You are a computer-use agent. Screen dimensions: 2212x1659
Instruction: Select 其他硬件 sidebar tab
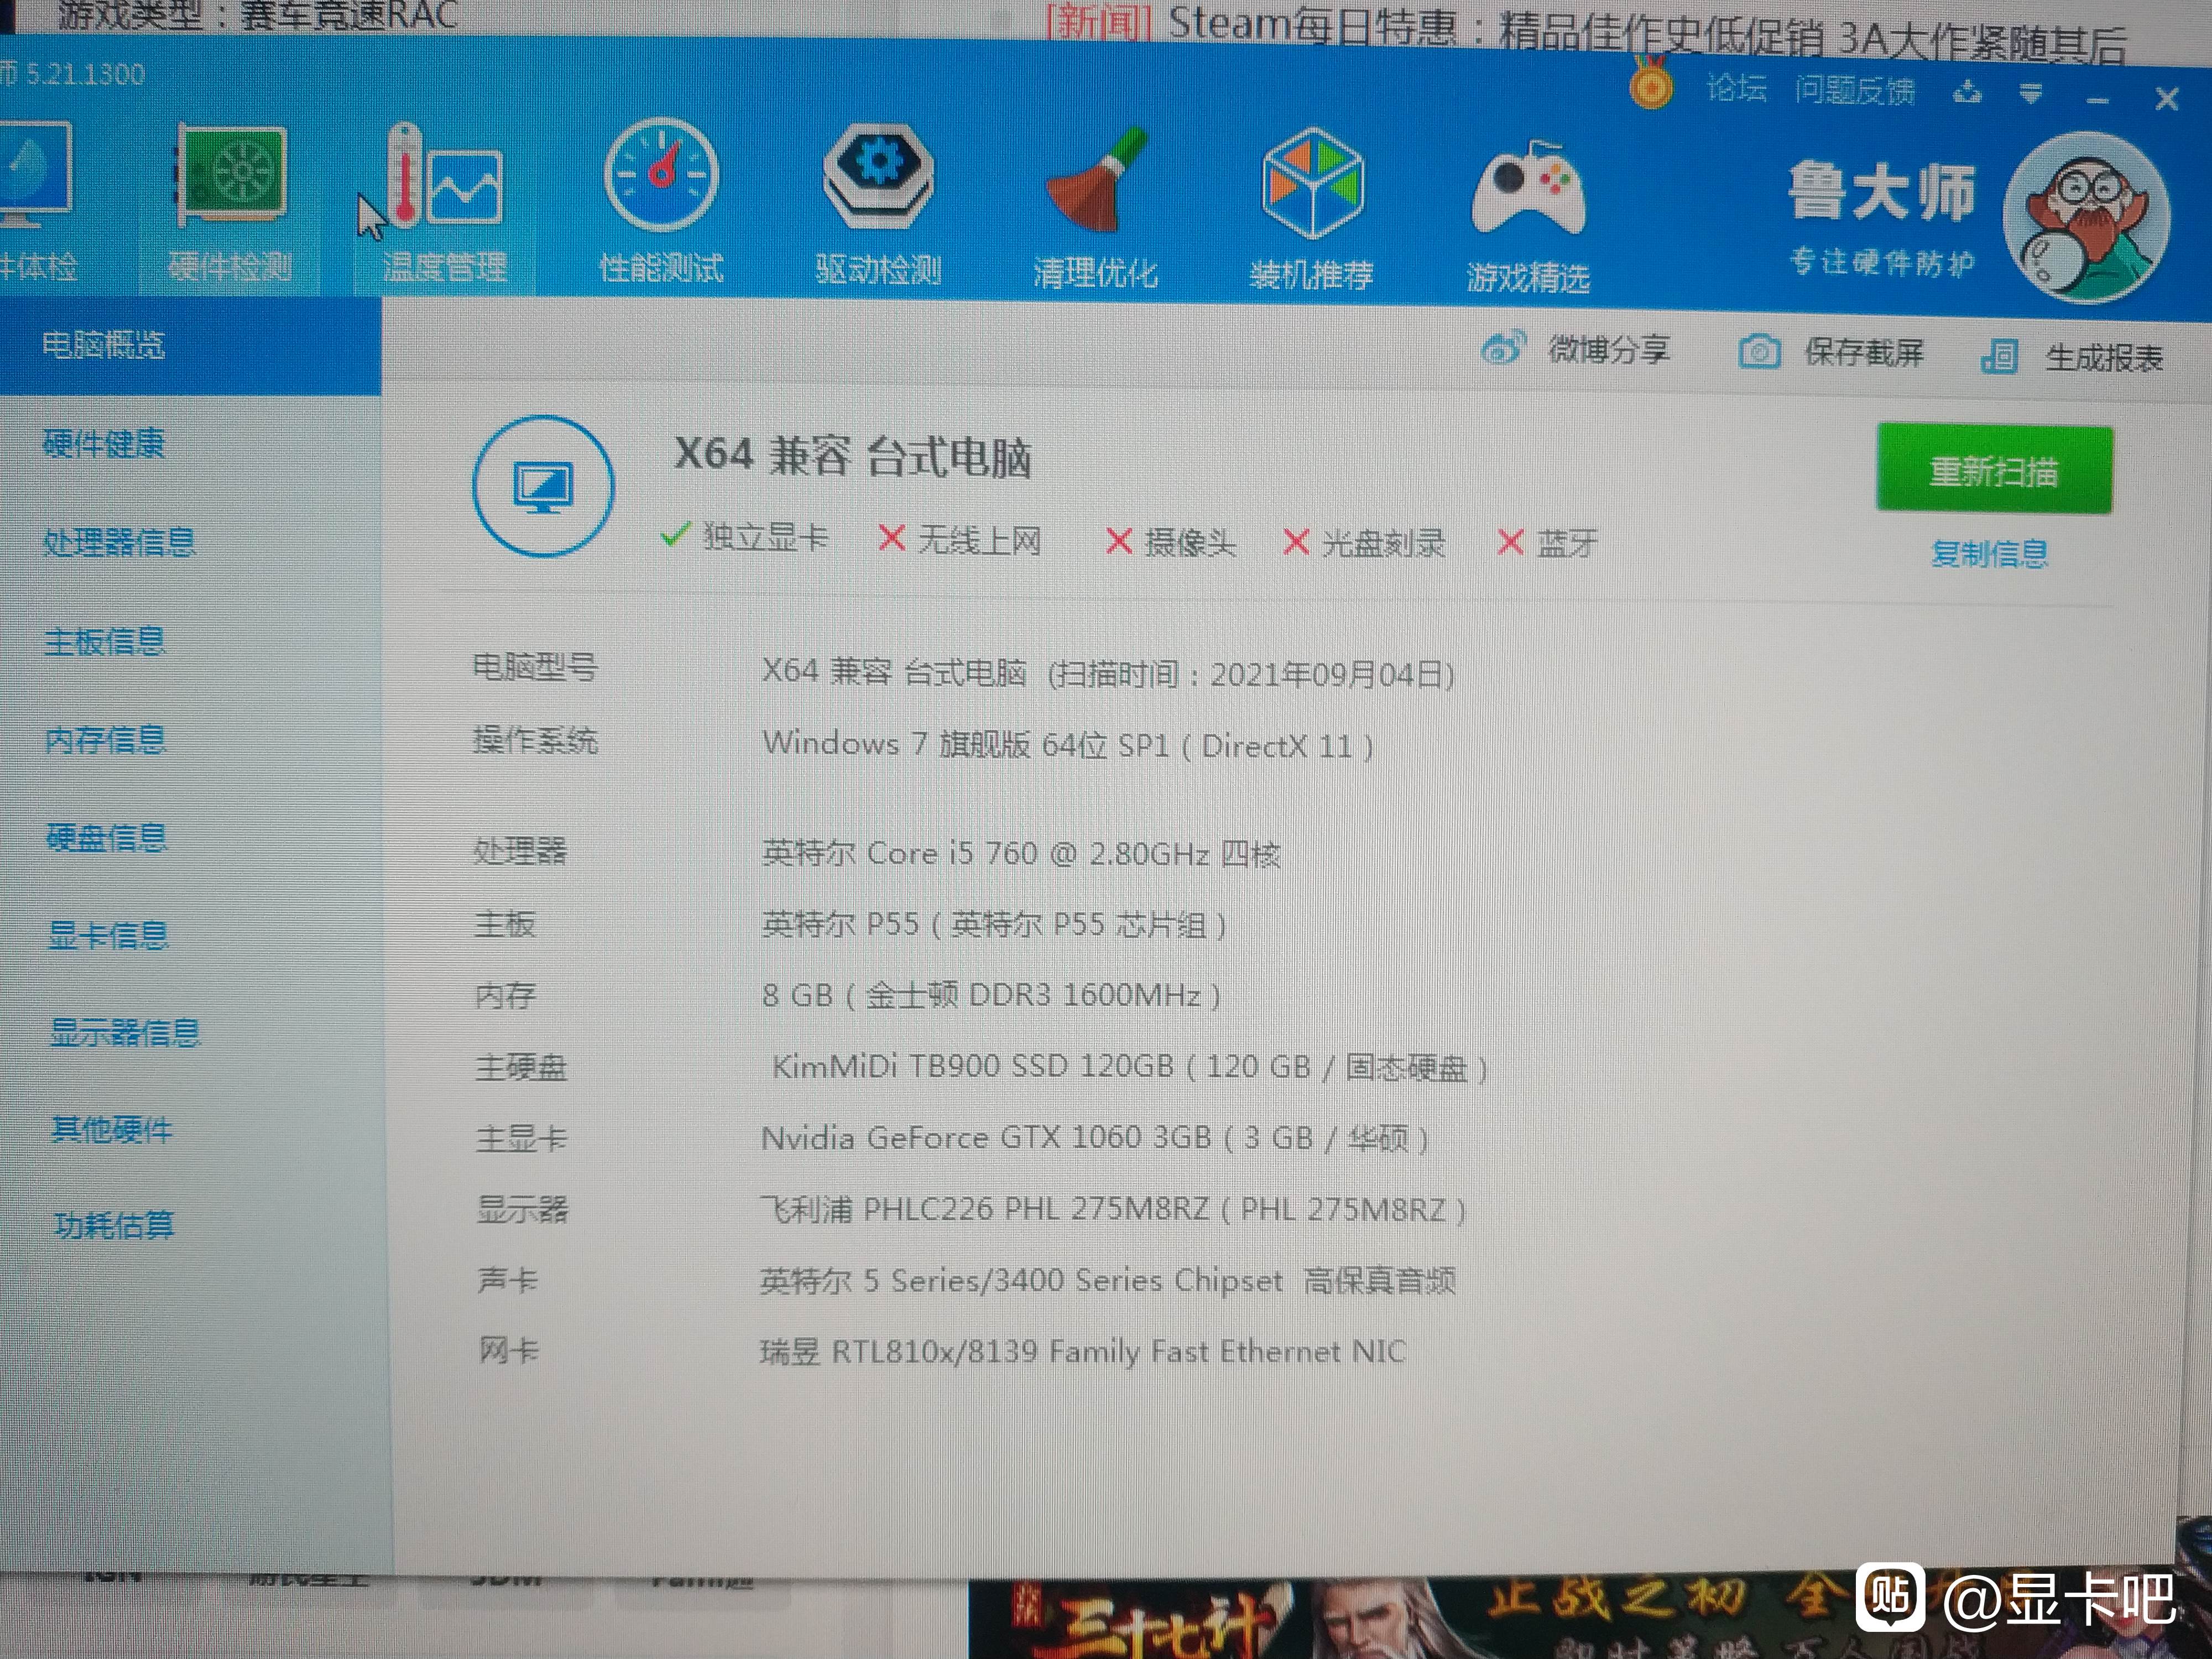(111, 1130)
